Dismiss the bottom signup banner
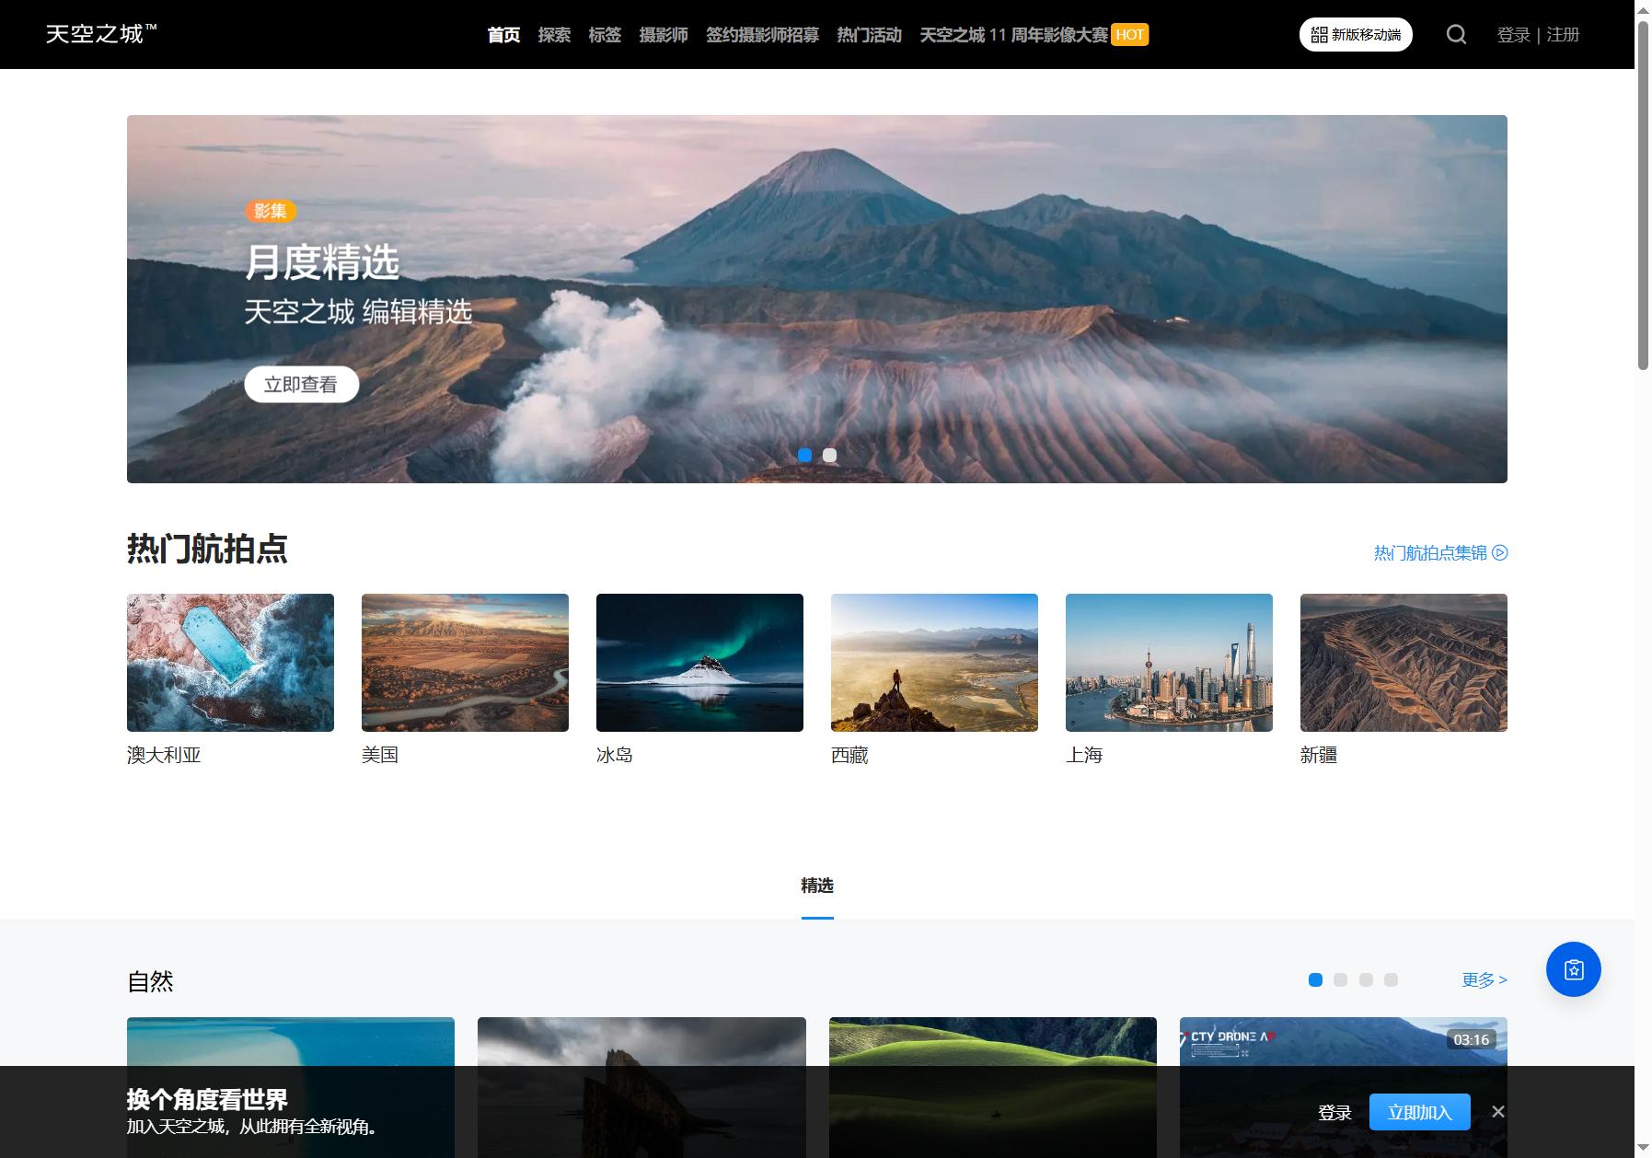The image size is (1652, 1158). click(1498, 1112)
